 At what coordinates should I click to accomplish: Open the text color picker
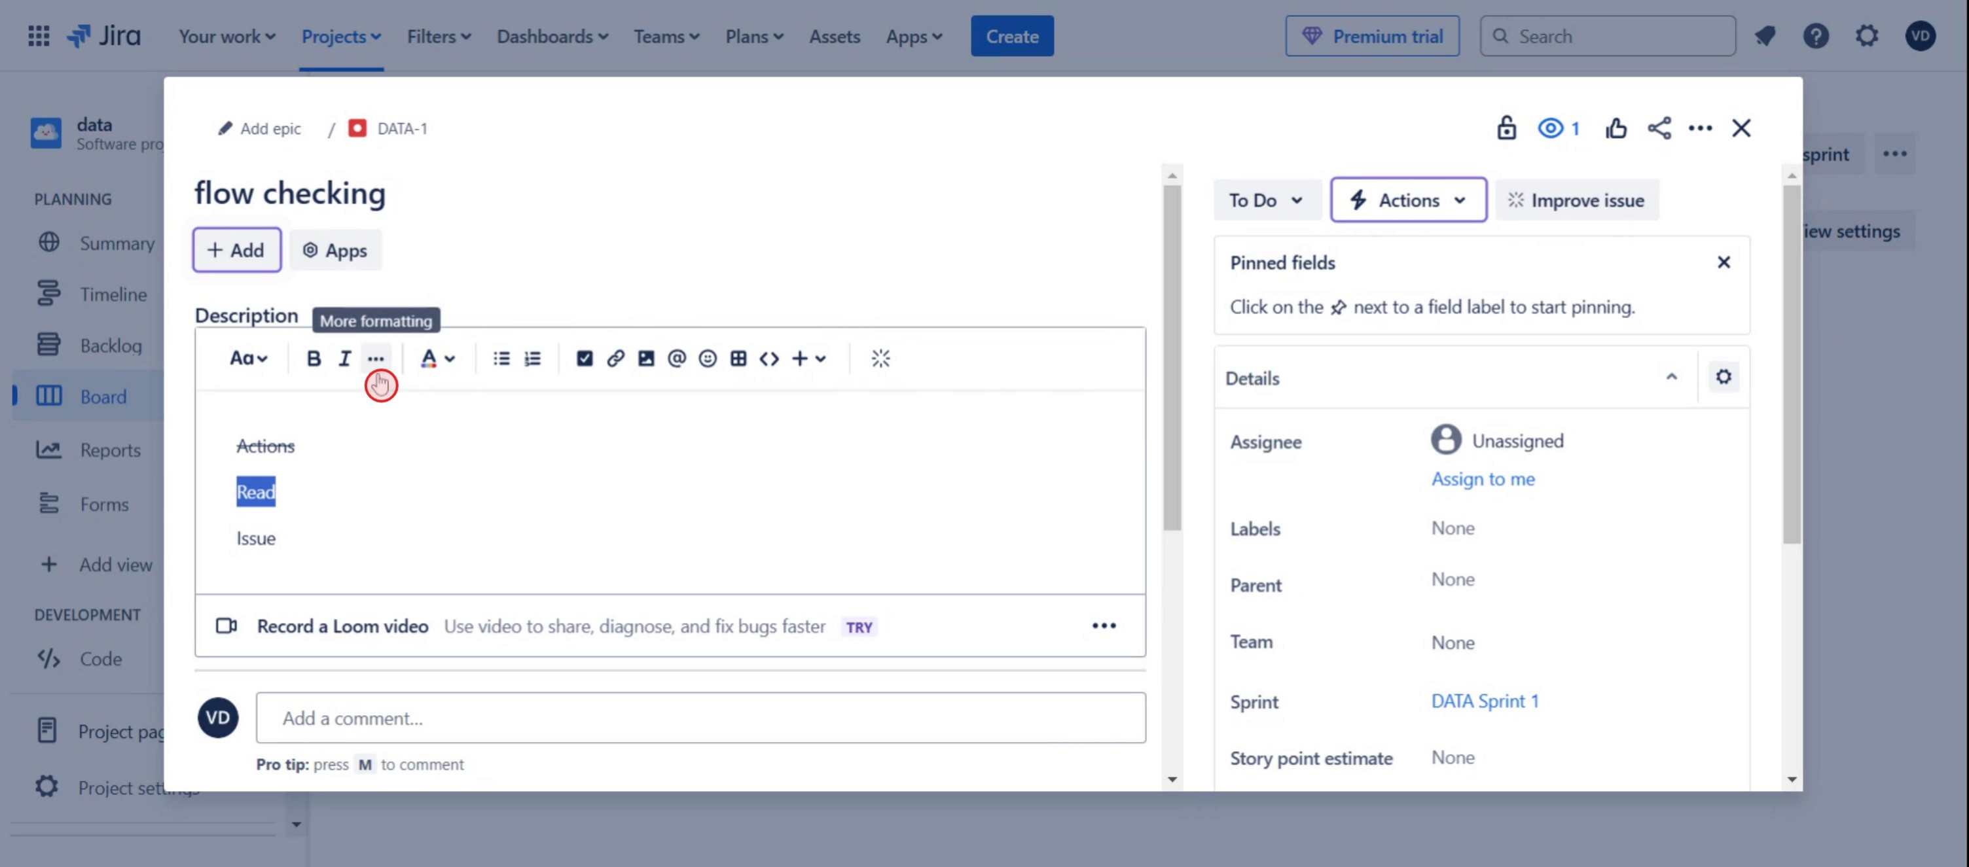click(x=437, y=359)
